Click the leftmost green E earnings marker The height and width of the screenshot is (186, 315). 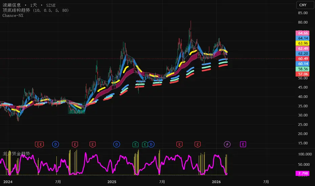(136, 144)
